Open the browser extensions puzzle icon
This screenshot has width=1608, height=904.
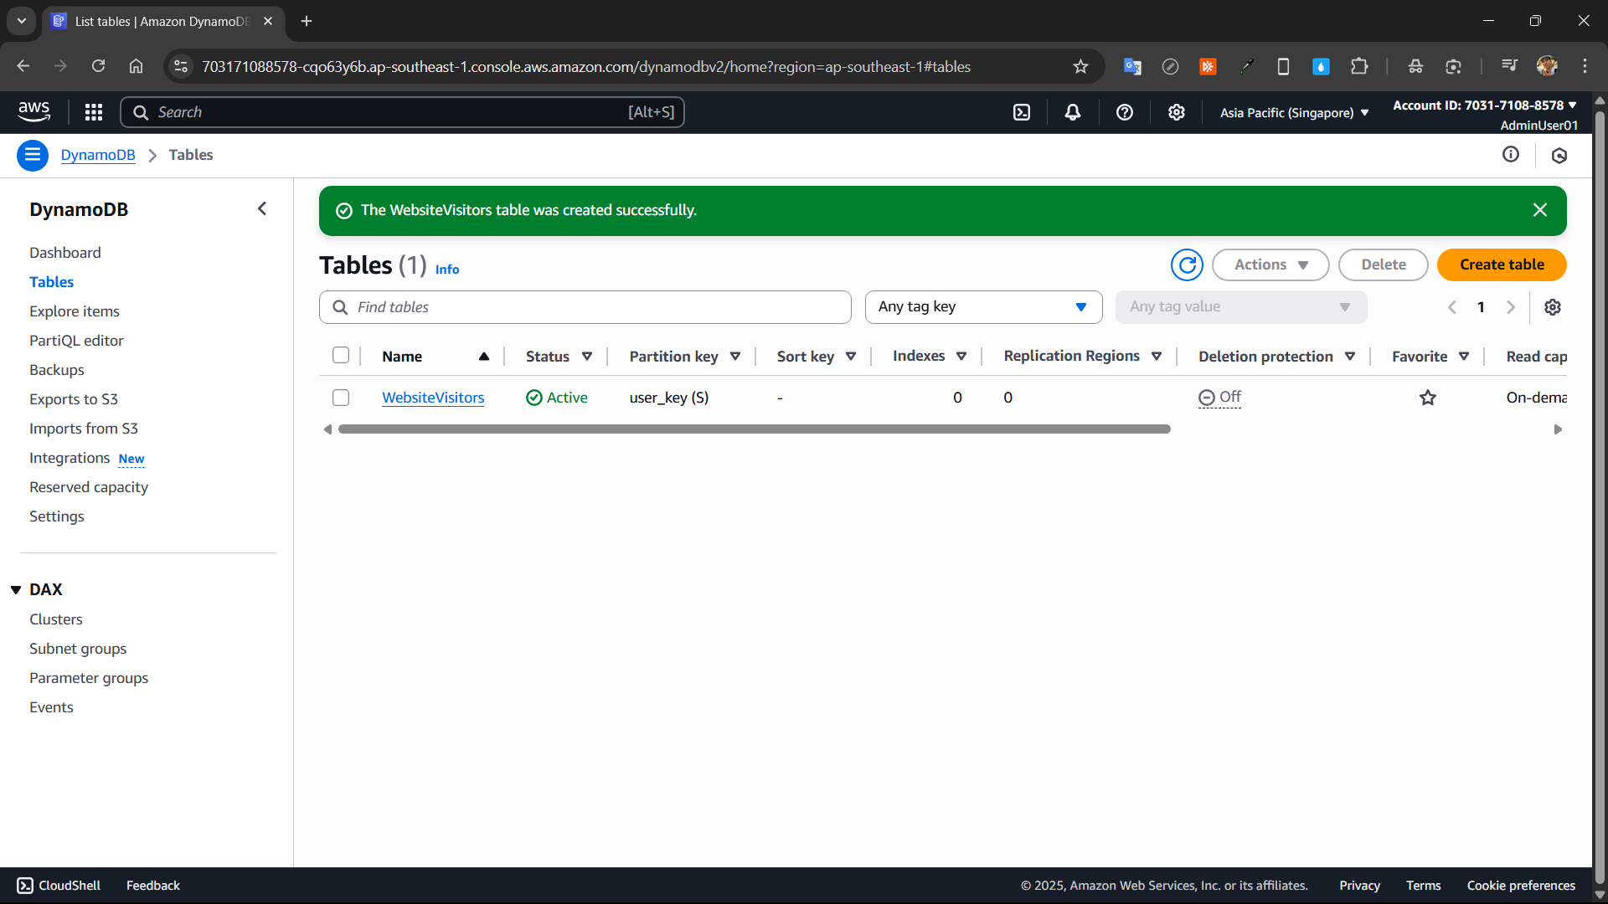(1359, 66)
